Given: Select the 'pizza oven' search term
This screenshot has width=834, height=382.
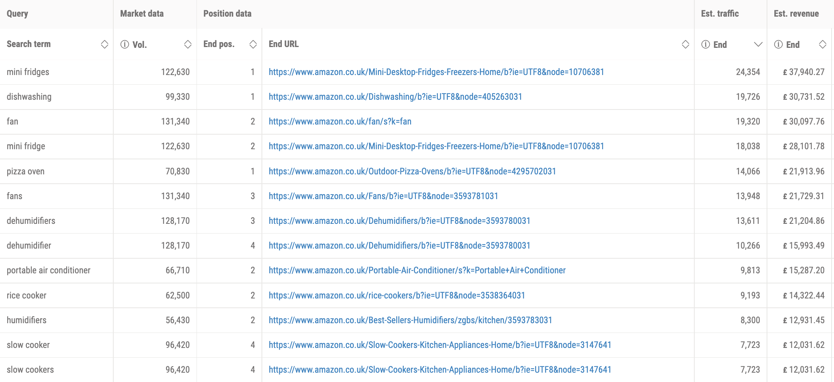Looking at the screenshot, I should click(26, 172).
